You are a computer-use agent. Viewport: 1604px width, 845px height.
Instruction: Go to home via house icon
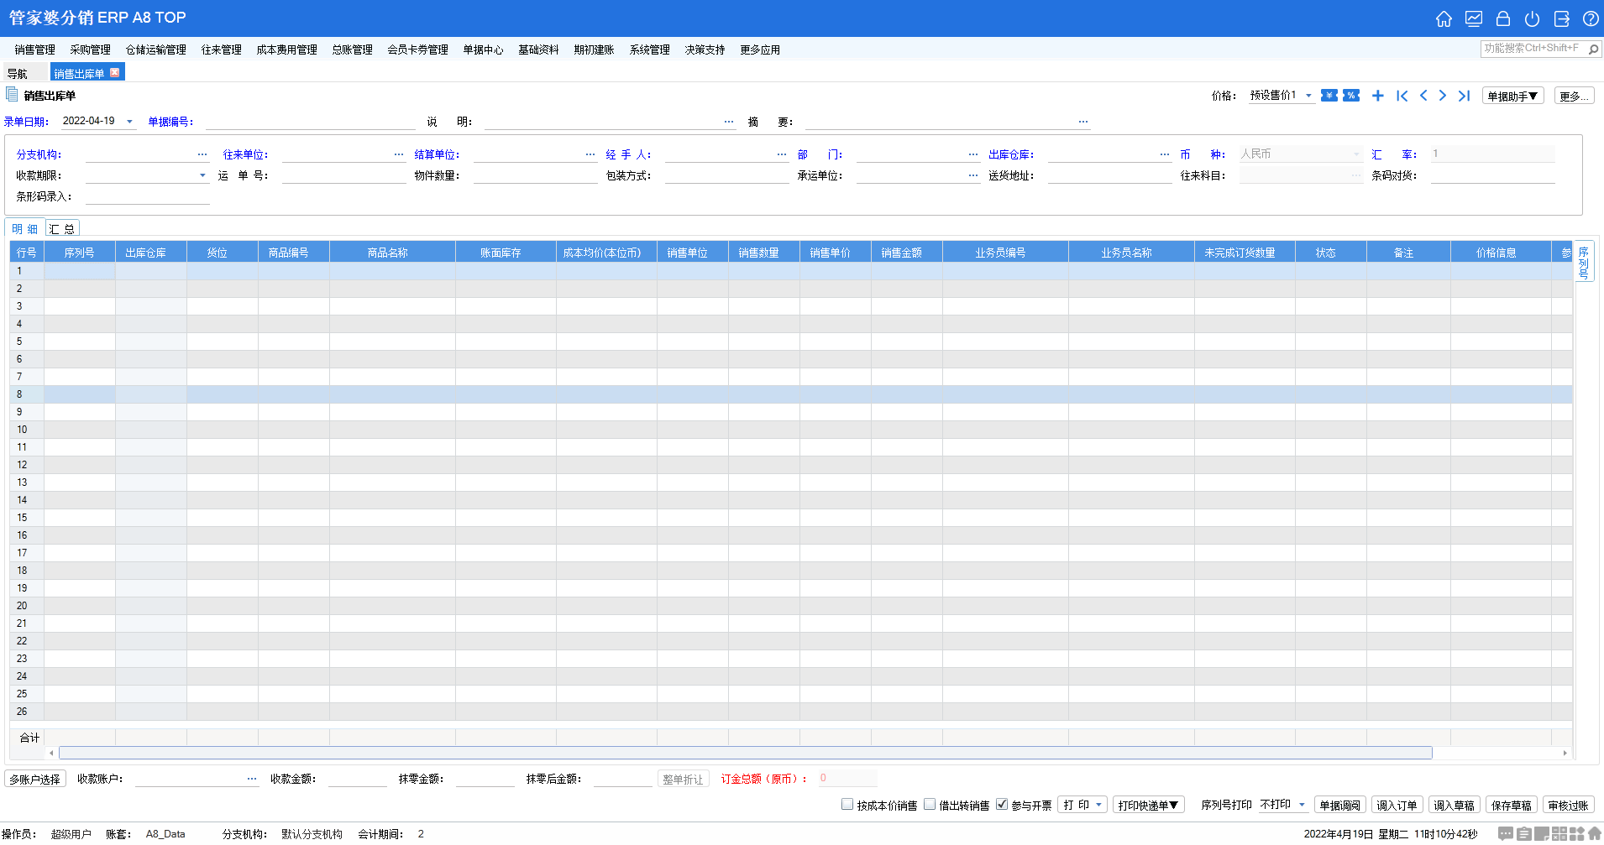point(1444,18)
